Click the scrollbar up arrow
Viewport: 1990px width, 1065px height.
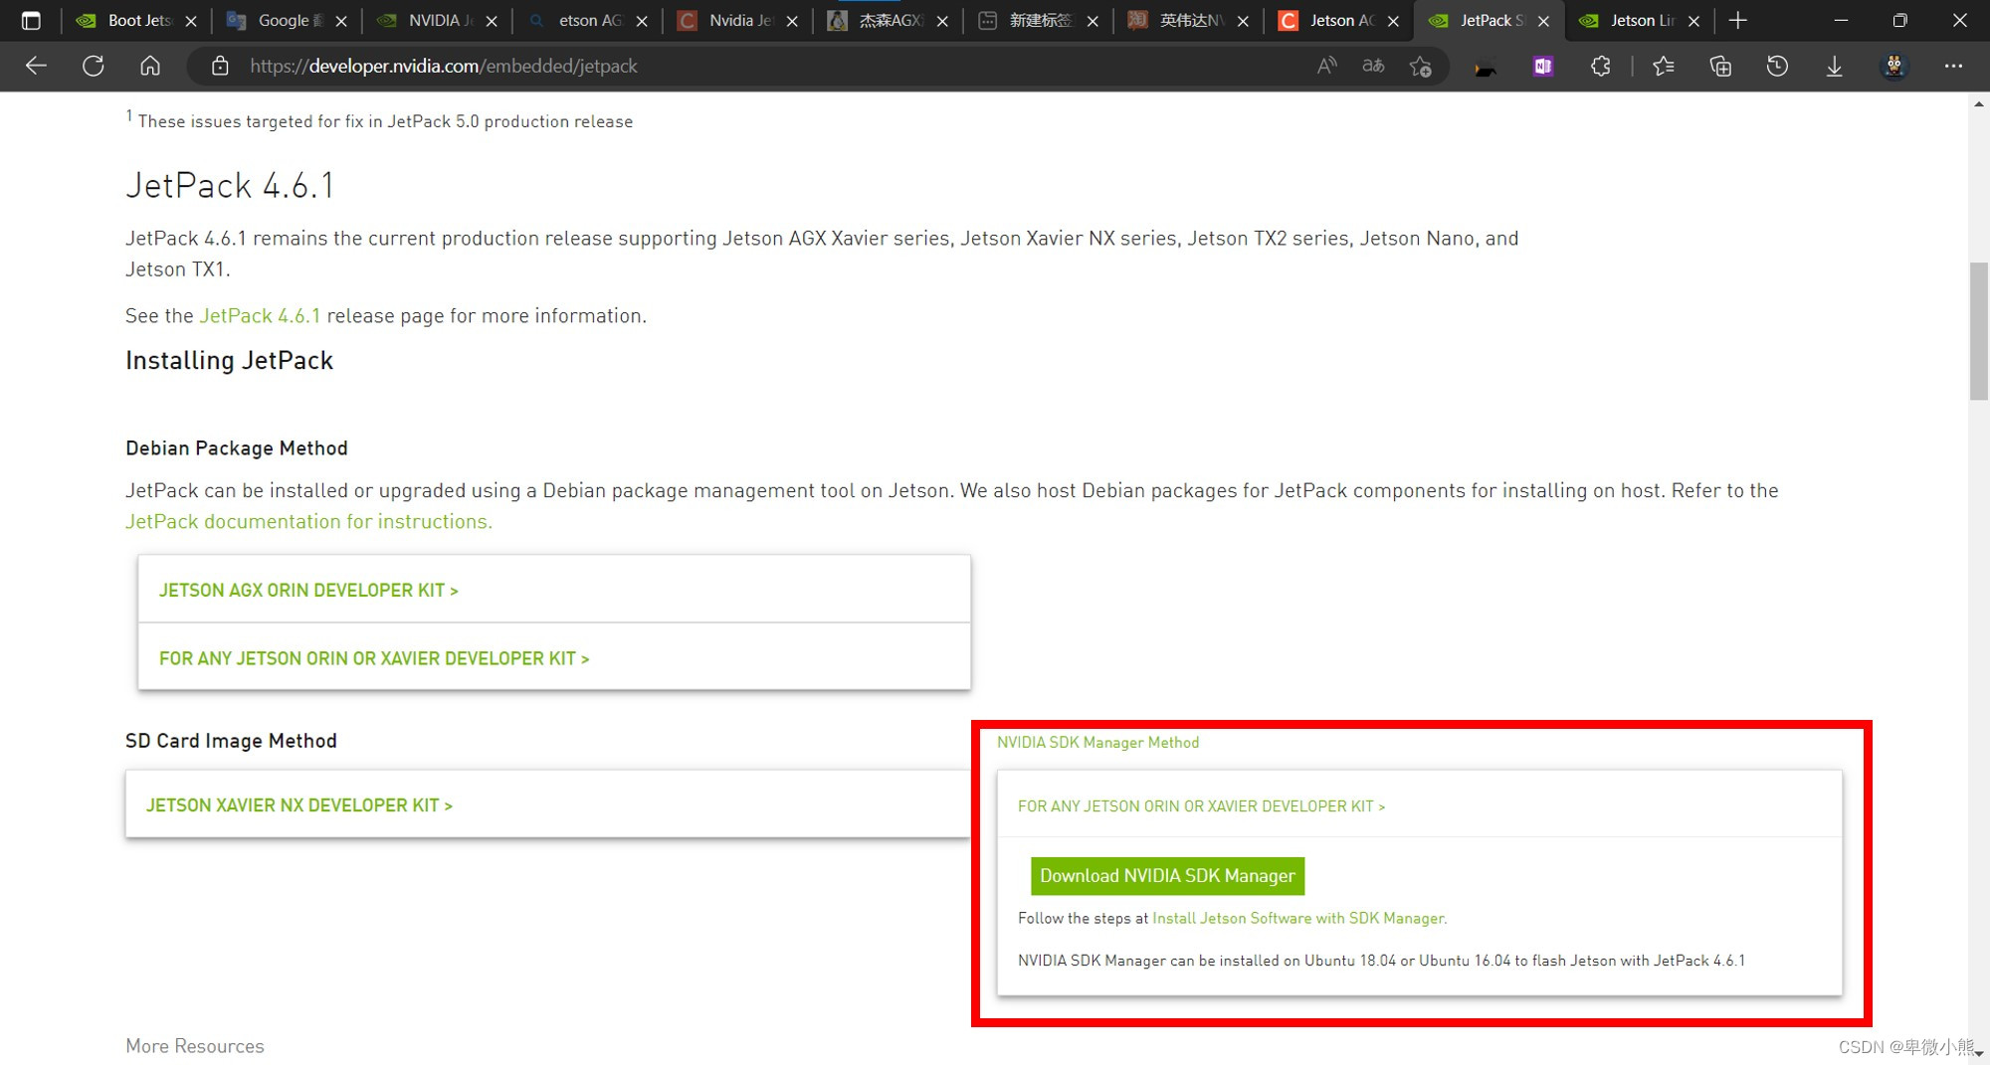click(1978, 103)
